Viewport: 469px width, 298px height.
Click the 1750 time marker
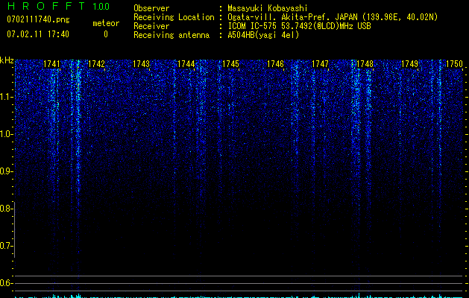(x=454, y=64)
